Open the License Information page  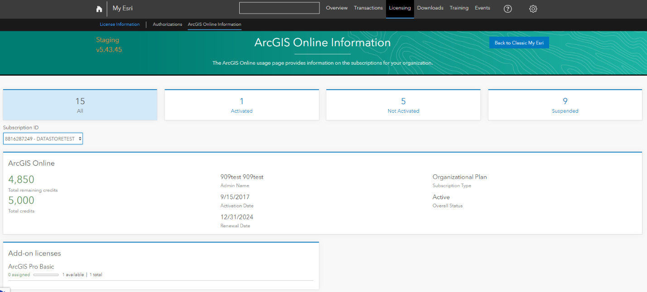coord(119,24)
